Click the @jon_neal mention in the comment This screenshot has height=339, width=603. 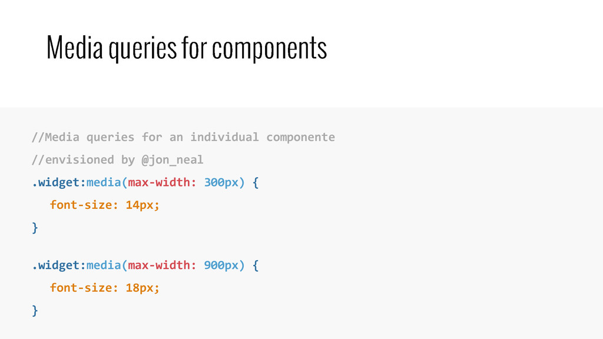pyautogui.click(x=173, y=160)
